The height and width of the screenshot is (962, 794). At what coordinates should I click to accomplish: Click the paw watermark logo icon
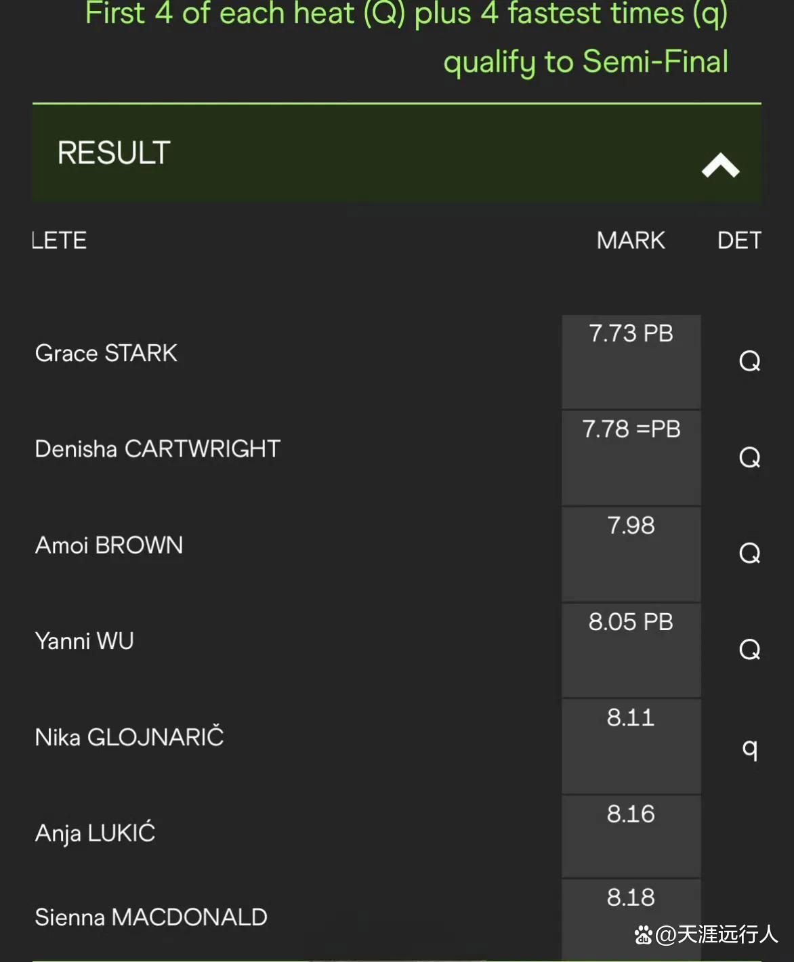644,936
